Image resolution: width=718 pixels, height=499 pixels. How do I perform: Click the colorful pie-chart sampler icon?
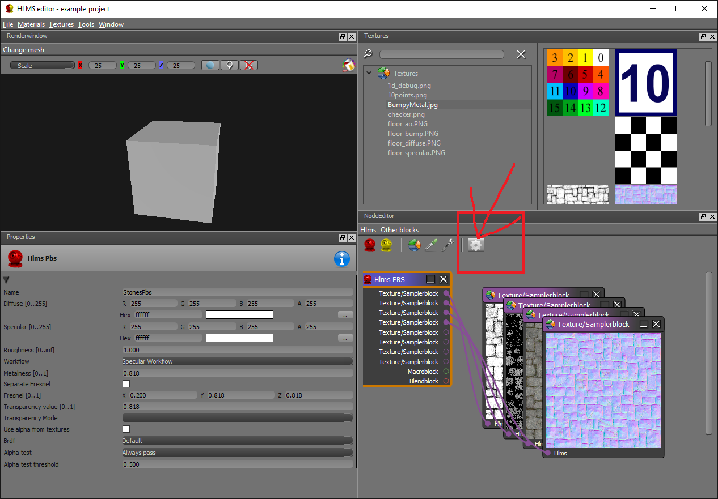pyautogui.click(x=415, y=245)
